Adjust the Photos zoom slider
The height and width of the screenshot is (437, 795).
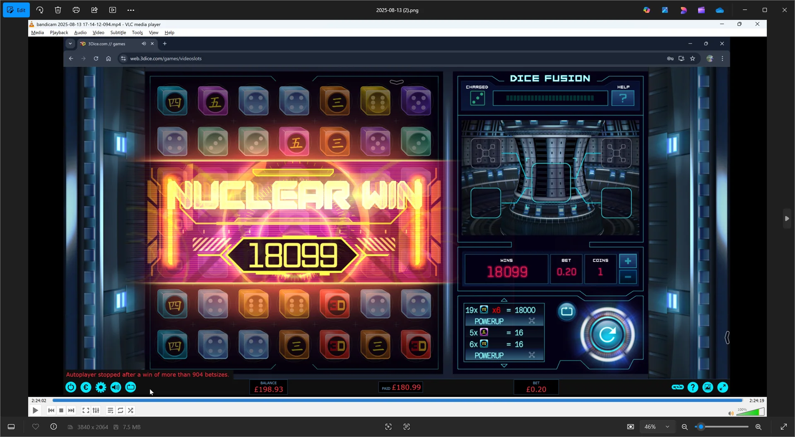point(722,427)
